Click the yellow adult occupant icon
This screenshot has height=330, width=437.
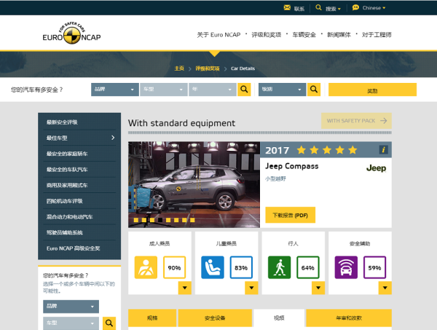pyautogui.click(x=146, y=267)
